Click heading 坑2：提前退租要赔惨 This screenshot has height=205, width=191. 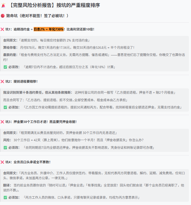point(21,81)
